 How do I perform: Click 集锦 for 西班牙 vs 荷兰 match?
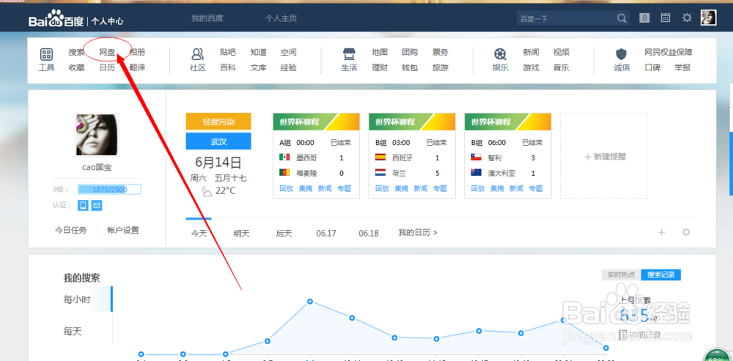point(402,189)
